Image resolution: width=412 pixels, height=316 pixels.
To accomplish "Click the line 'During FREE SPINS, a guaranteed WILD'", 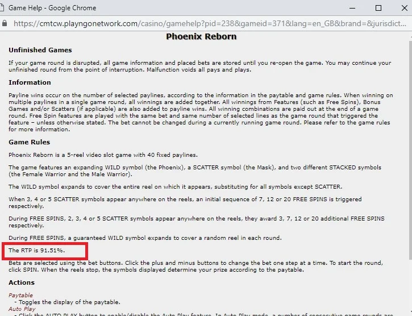I will (x=145, y=238).
